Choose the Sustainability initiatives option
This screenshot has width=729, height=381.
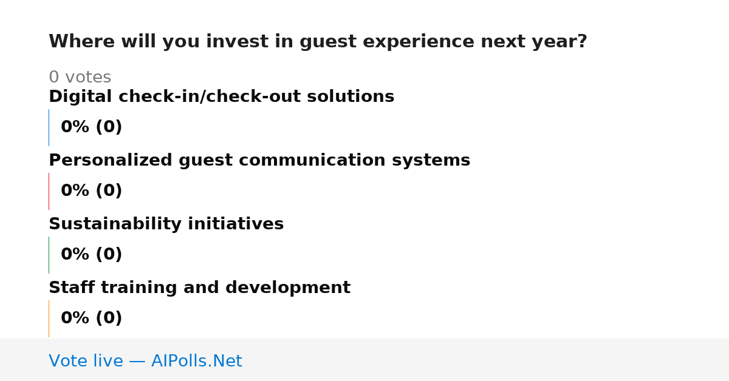tap(166, 224)
